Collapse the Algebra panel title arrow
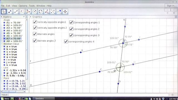The height and width of the screenshot is (100, 178). 1,17
